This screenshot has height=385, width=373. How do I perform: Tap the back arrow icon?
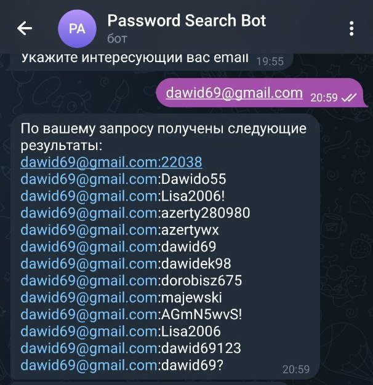[25, 28]
